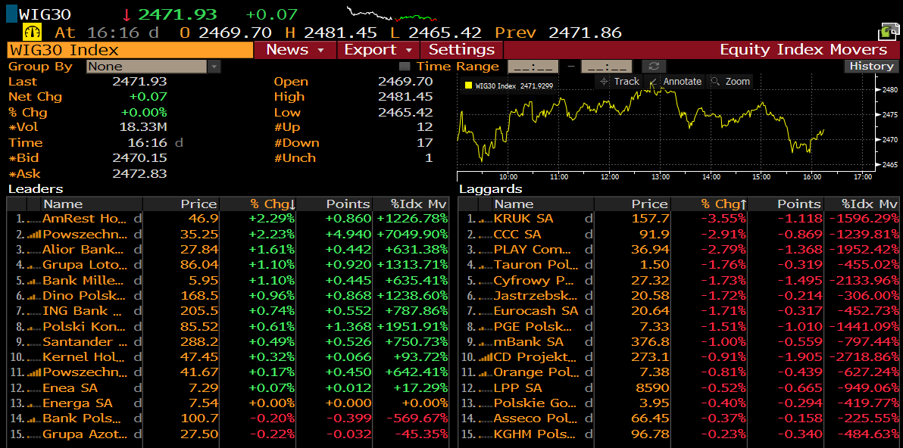
Task: Click Laggards Points column header
Action: pos(786,204)
